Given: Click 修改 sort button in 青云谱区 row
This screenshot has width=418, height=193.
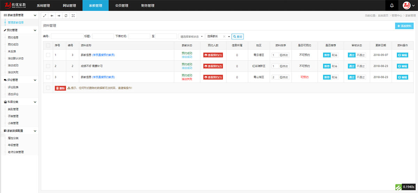Looking at the screenshot, I should point(284,55).
